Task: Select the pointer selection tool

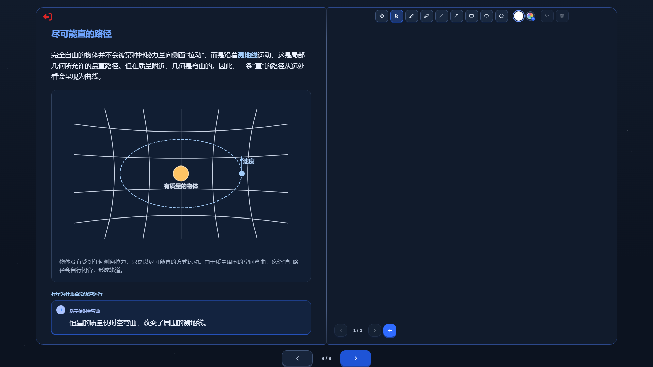Action: click(397, 16)
